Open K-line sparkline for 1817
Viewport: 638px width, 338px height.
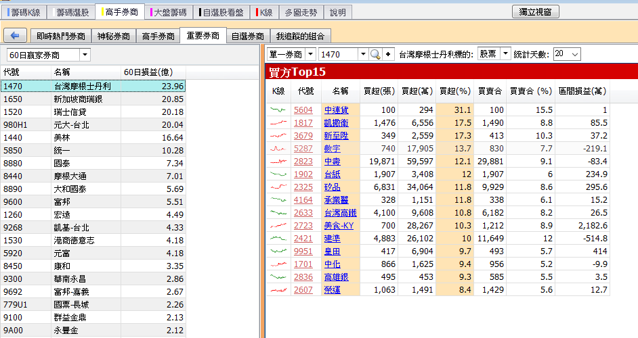(278, 122)
